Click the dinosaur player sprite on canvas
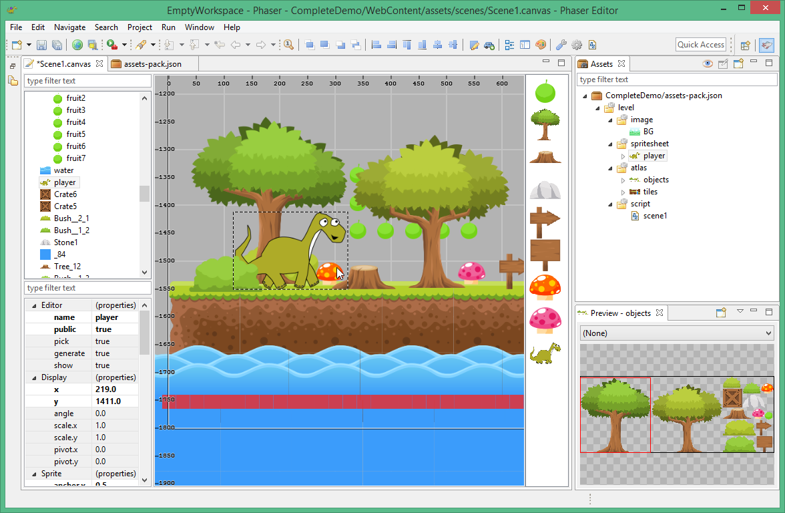The image size is (785, 513). (x=290, y=250)
